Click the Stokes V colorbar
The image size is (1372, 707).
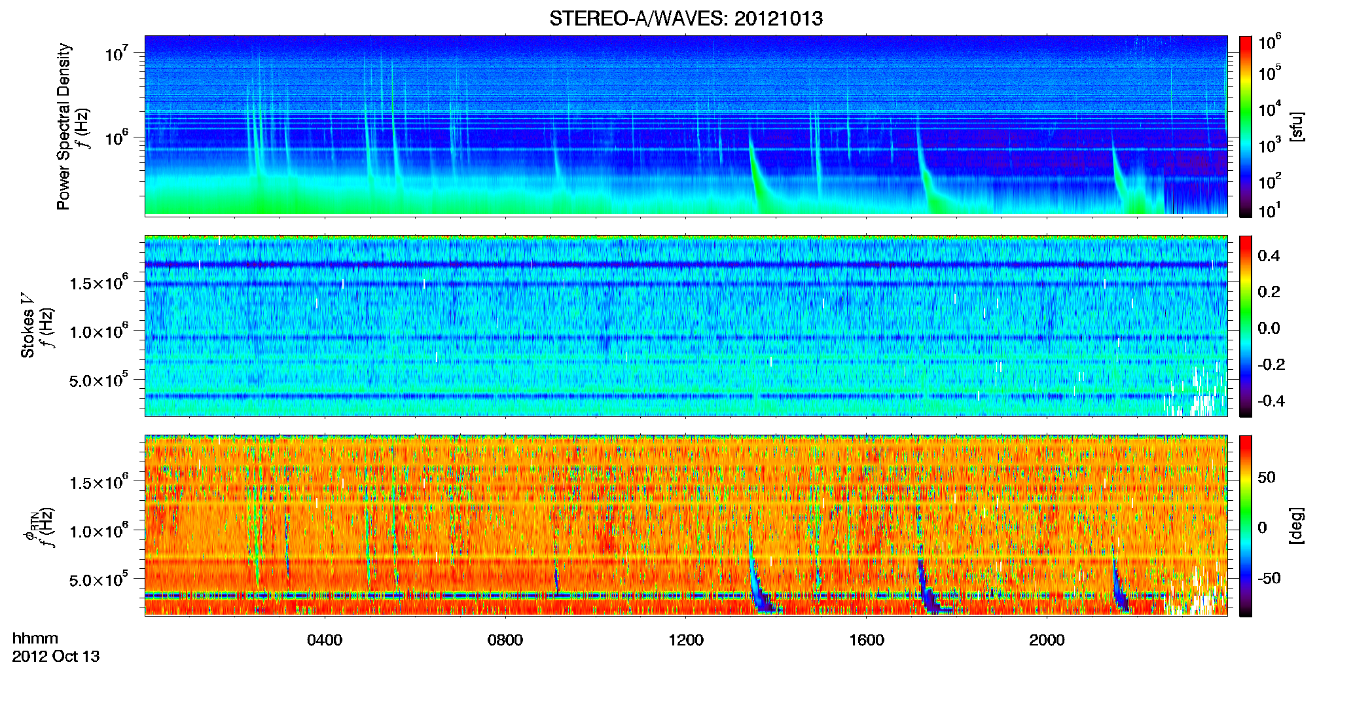pos(1246,326)
